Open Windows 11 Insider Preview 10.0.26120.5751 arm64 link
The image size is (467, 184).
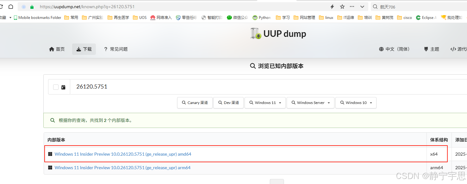tap(122, 168)
